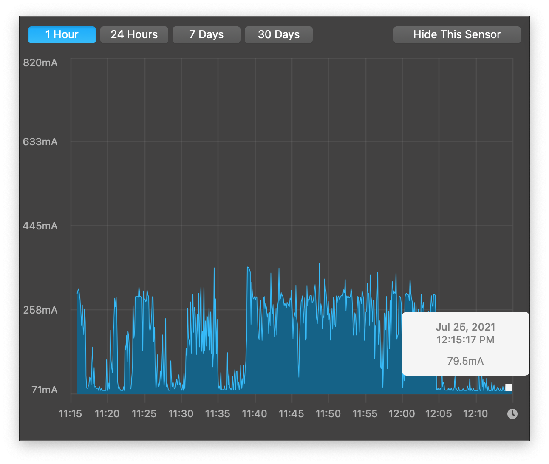This screenshot has width=549, height=464.
Task: Switch to the 7 Days view
Action: 207,35
